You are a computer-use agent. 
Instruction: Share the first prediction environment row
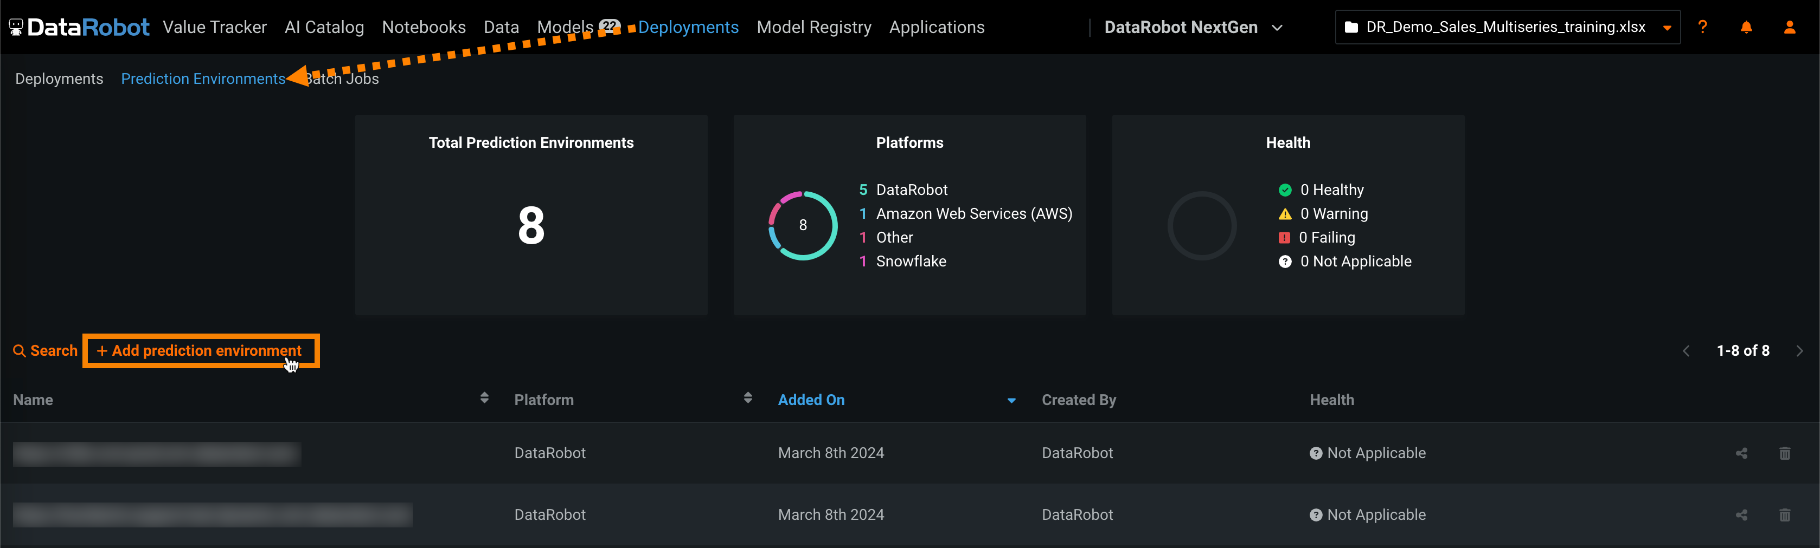1741,453
